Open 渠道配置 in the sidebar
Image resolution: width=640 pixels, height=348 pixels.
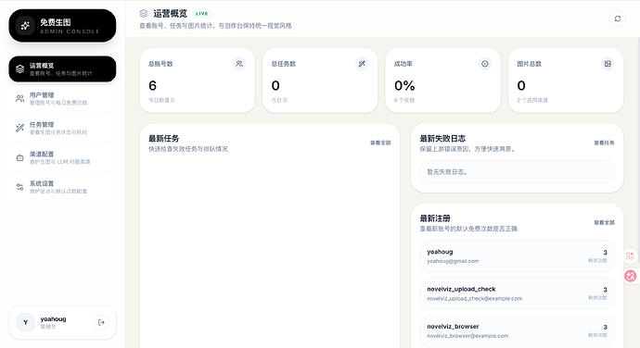[62, 157]
